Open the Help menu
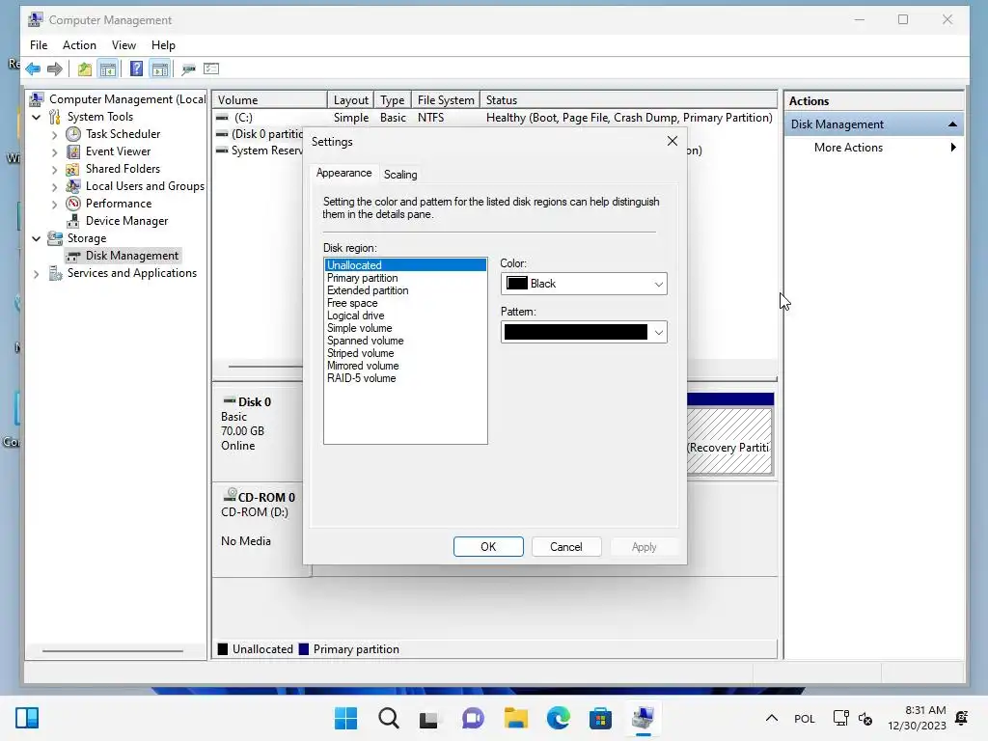Screen dimensions: 988x741 tap(163, 45)
